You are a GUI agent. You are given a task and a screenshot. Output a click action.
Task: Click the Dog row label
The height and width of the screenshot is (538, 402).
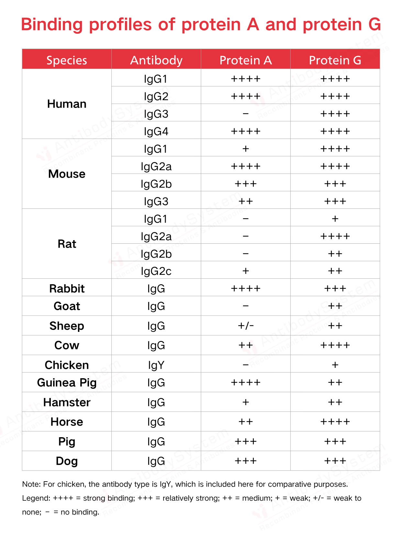tap(67, 461)
